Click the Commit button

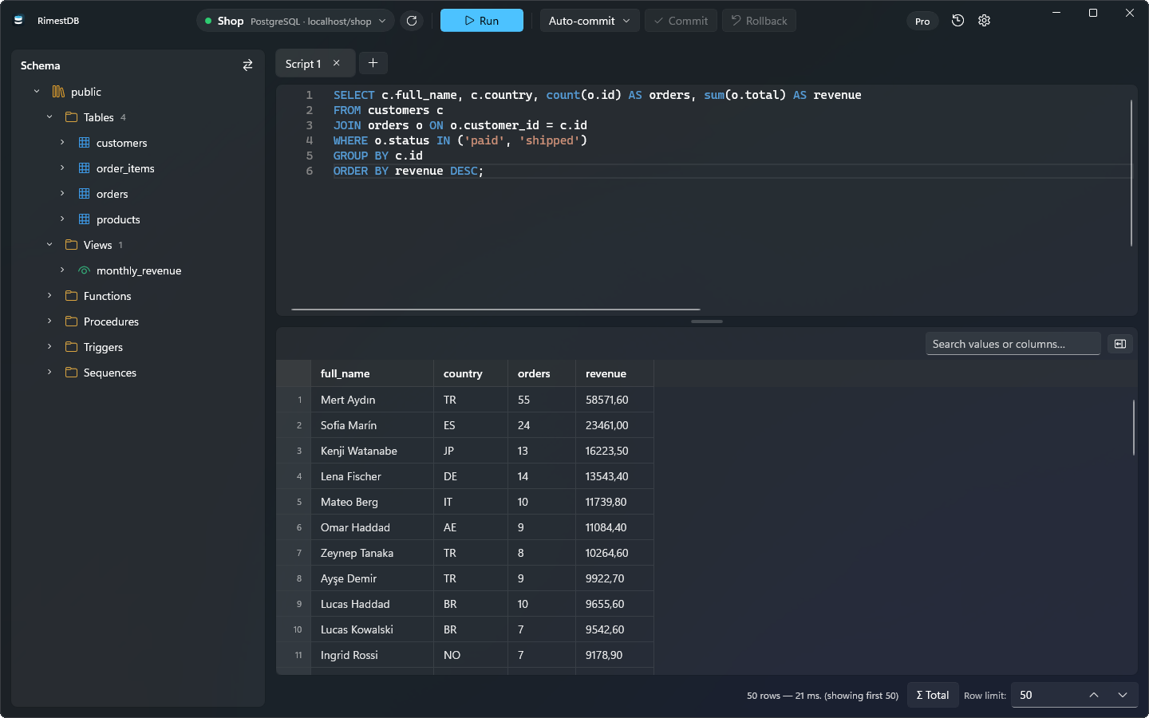[x=681, y=21]
